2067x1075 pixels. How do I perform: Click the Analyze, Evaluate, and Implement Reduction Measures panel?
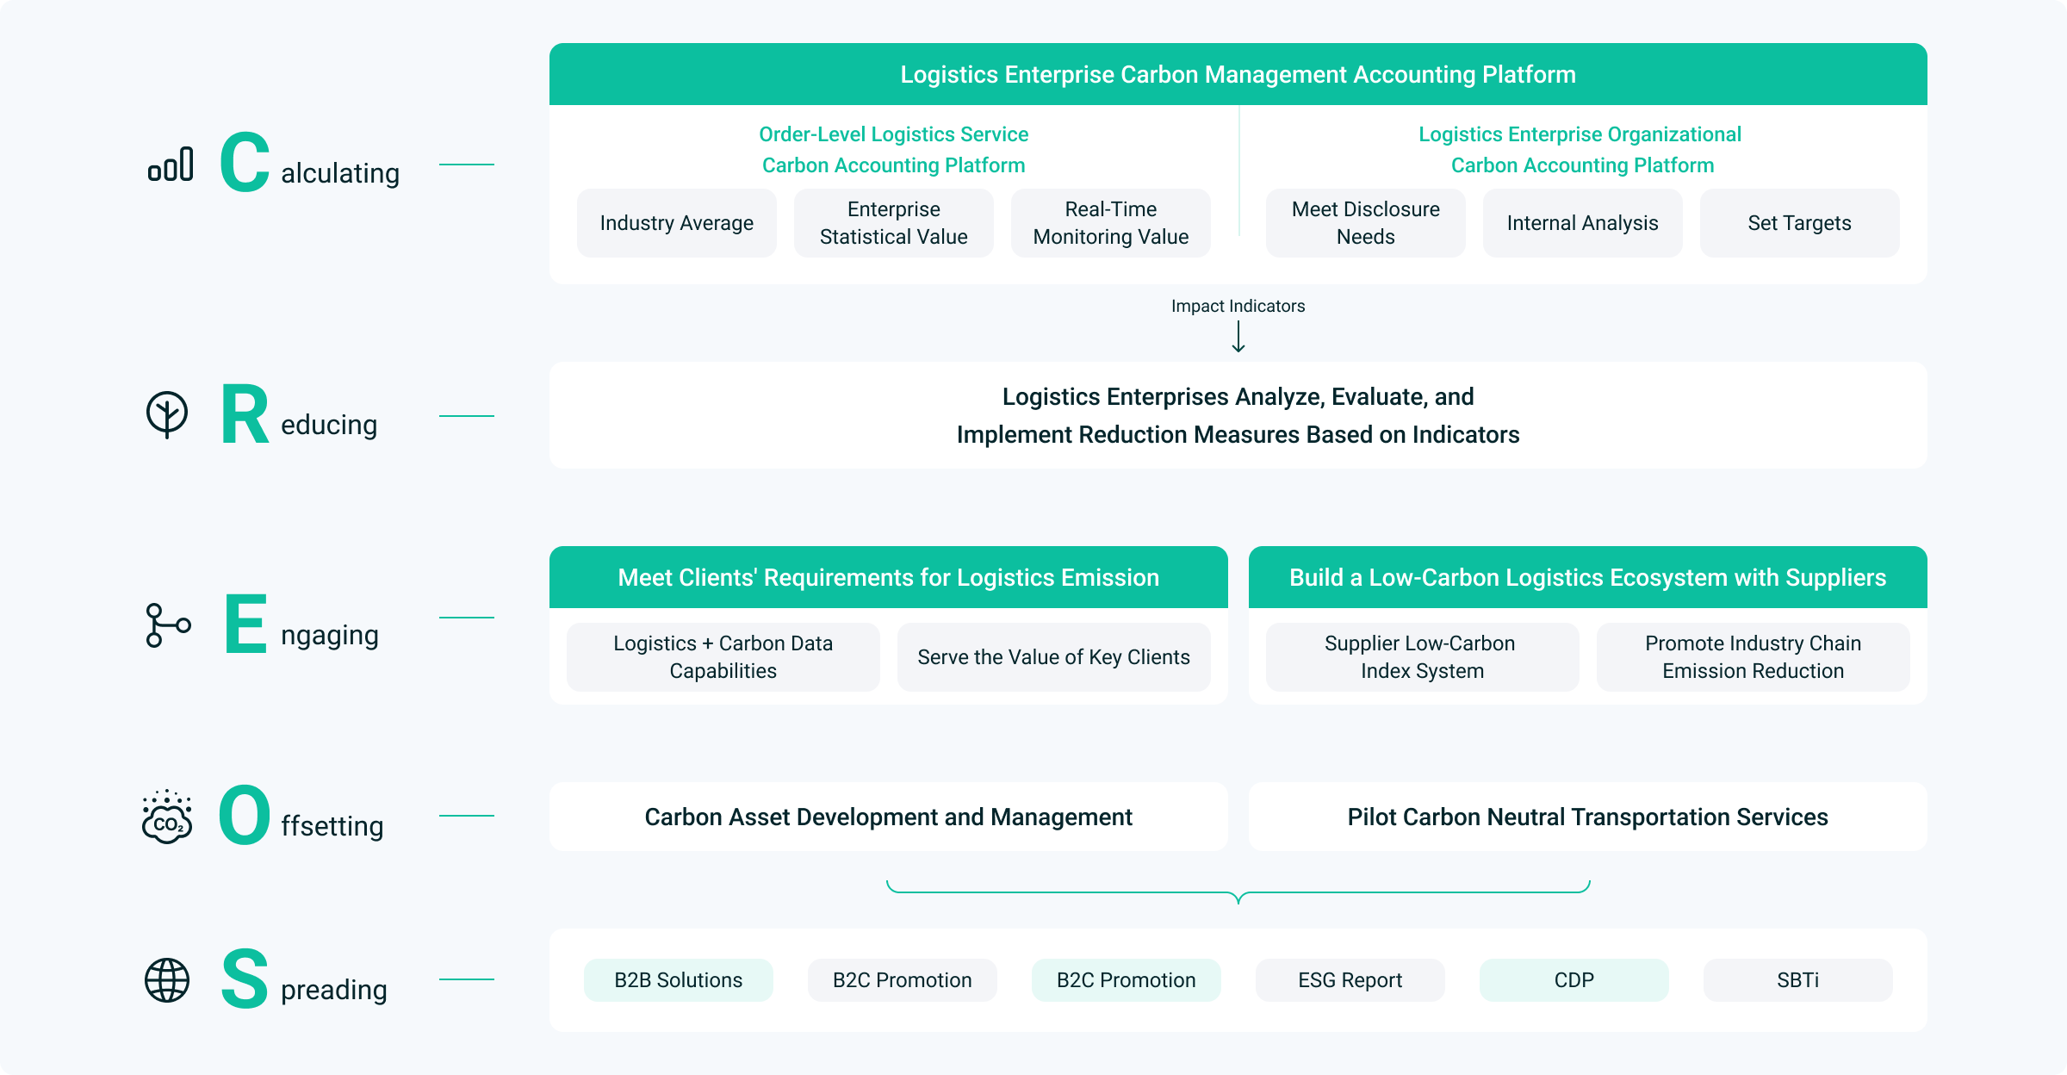pos(1238,415)
